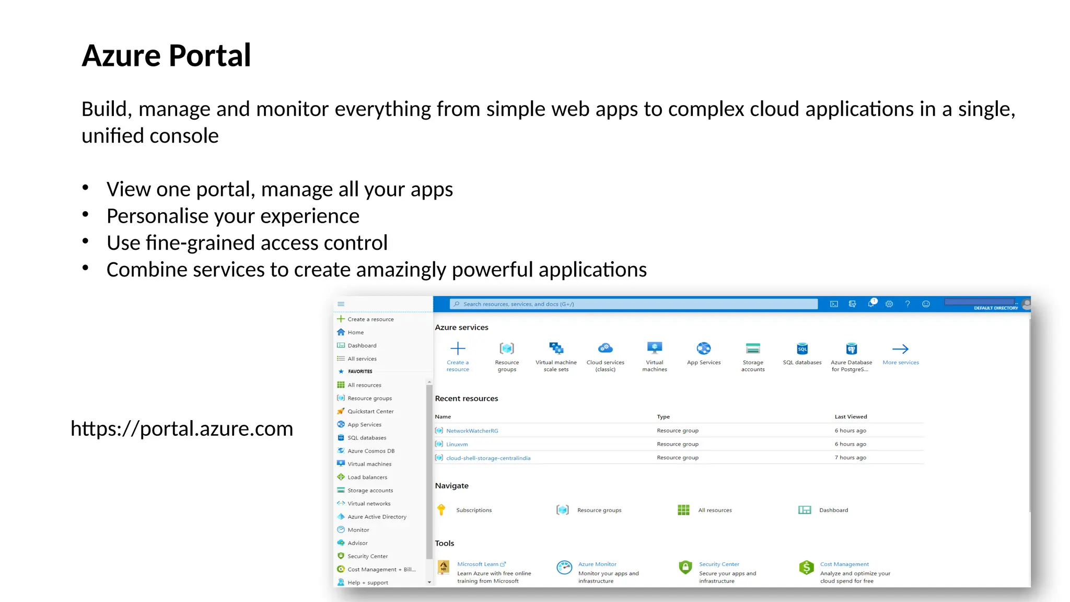Open the Microsoft Learn link
Viewport: 1070px width, 602px height.
pos(481,564)
